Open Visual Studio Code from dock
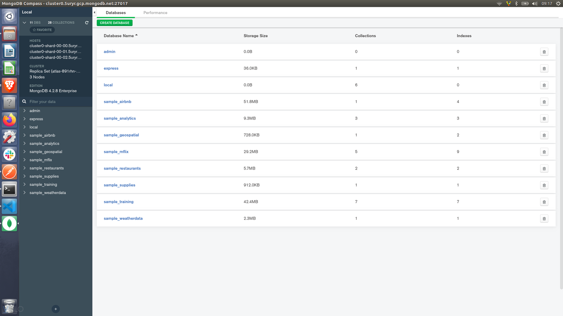Viewport: 563px width, 316px height. [x=9, y=206]
